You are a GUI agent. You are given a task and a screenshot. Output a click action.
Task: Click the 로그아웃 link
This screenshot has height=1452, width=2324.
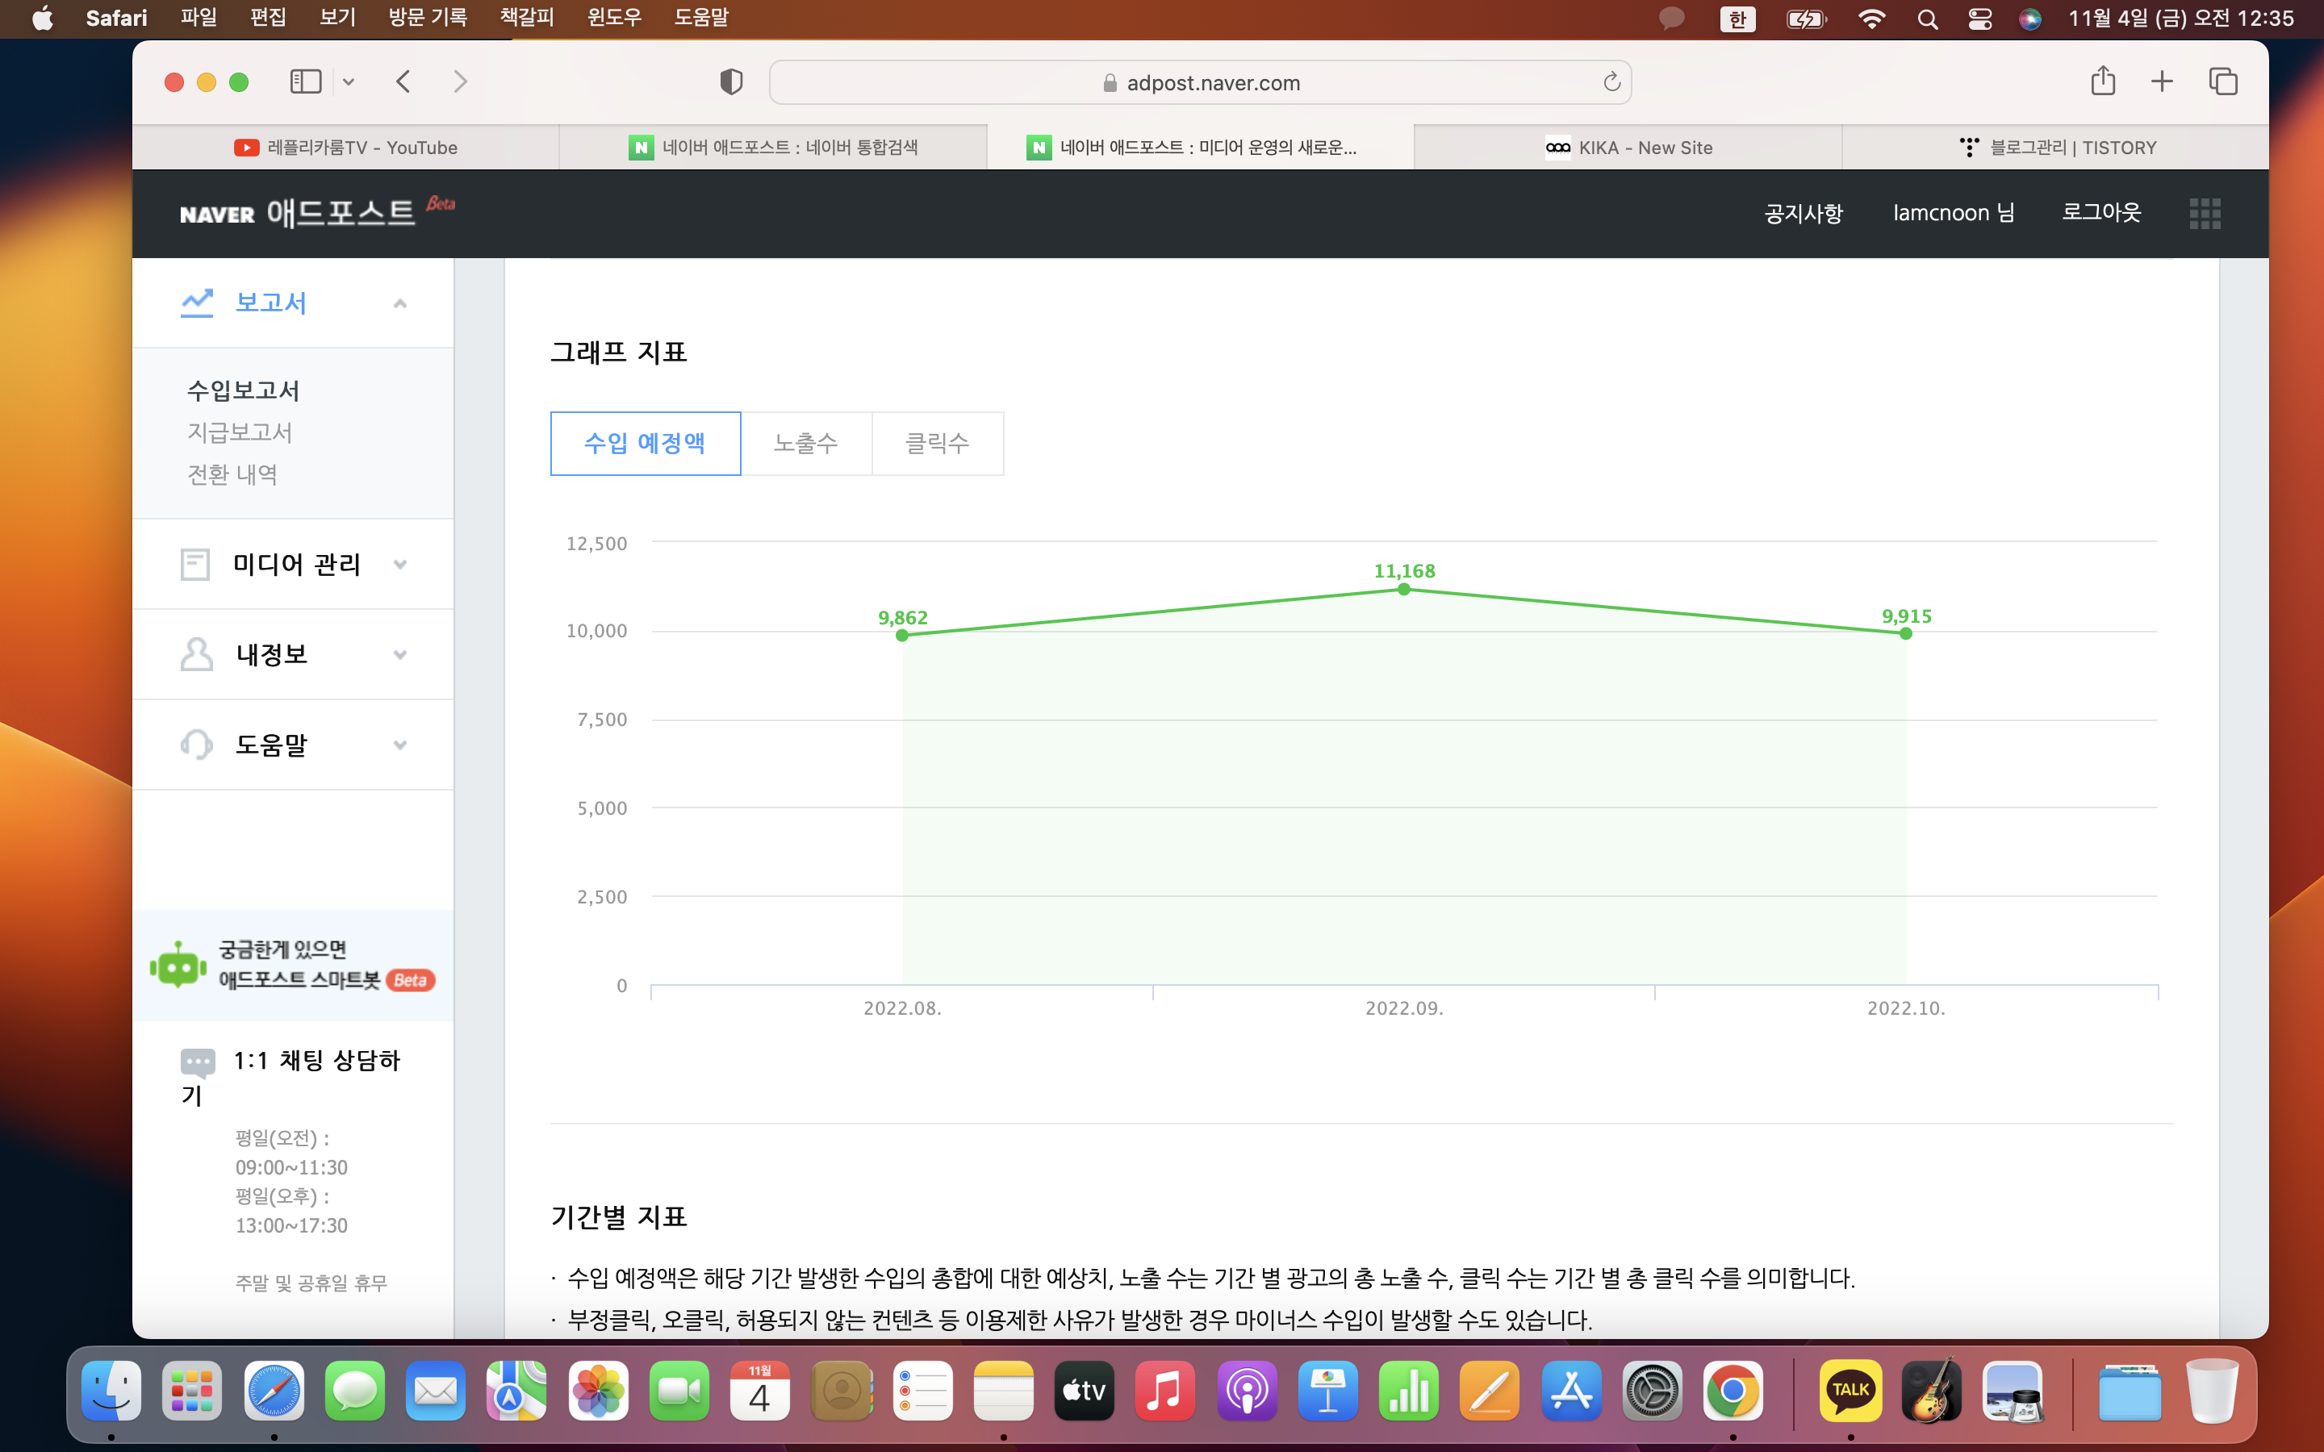point(2101,212)
